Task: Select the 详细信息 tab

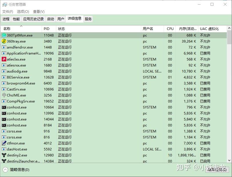Action: pyautogui.click(x=75, y=19)
